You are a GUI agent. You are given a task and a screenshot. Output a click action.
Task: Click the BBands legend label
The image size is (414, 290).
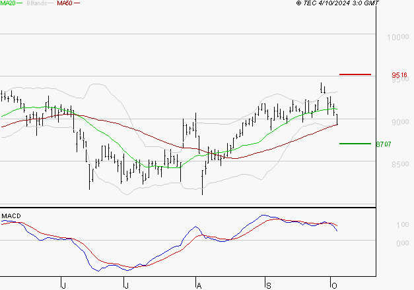coord(37,3)
